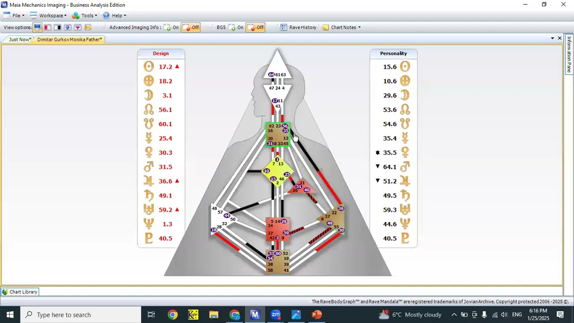Open the Tools menu

(84, 15)
